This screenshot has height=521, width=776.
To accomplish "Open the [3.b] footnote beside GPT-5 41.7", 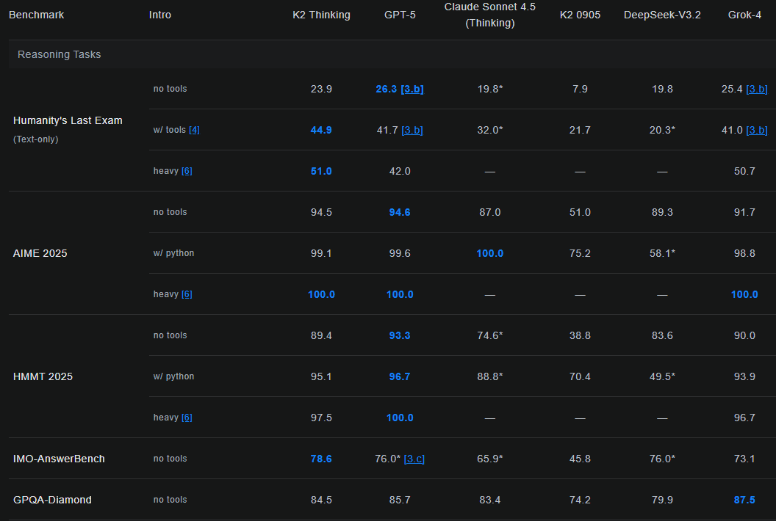I will pyautogui.click(x=412, y=130).
